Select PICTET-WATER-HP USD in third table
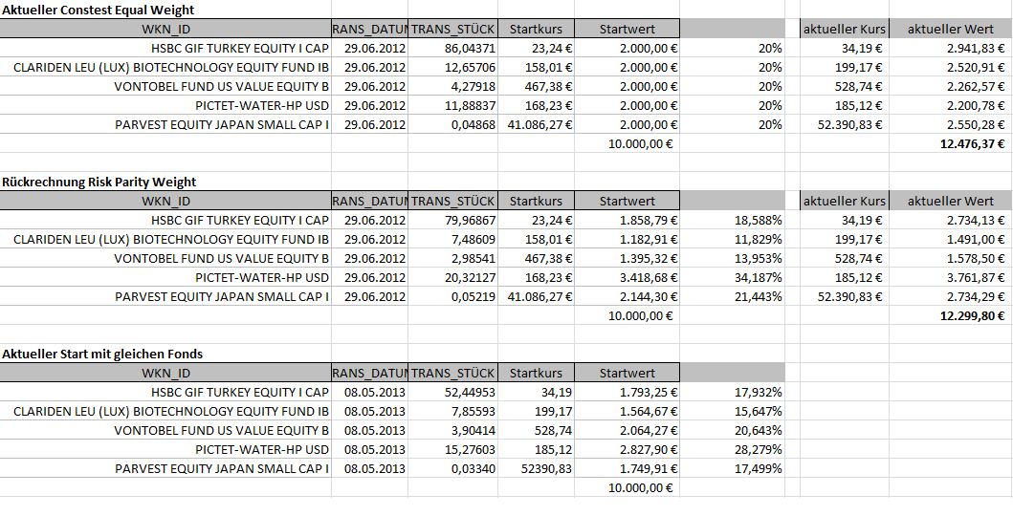1013x516 pixels. coord(262,449)
